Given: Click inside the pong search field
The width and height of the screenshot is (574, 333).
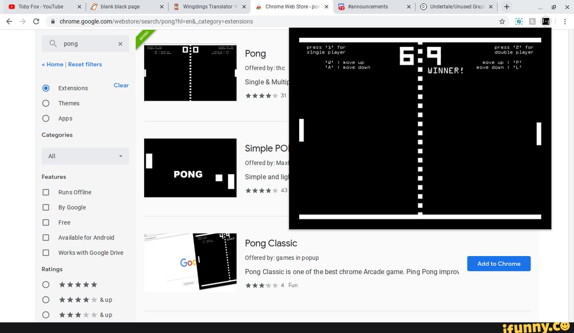Looking at the screenshot, I should pyautogui.click(x=85, y=44).
